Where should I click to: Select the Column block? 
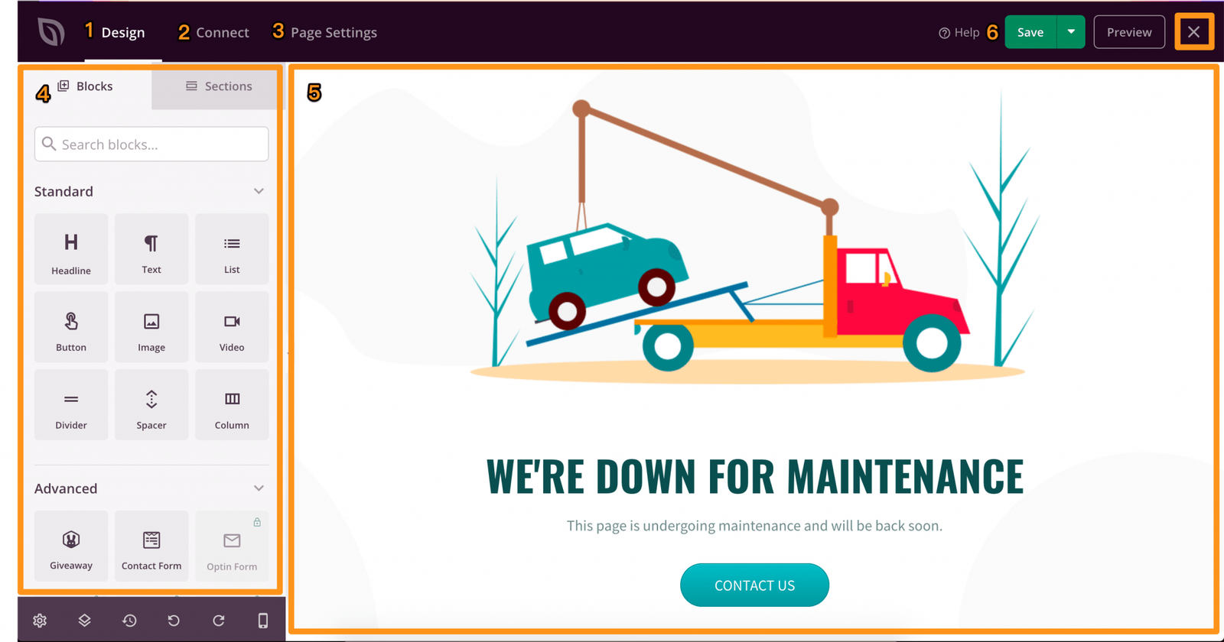coord(232,406)
